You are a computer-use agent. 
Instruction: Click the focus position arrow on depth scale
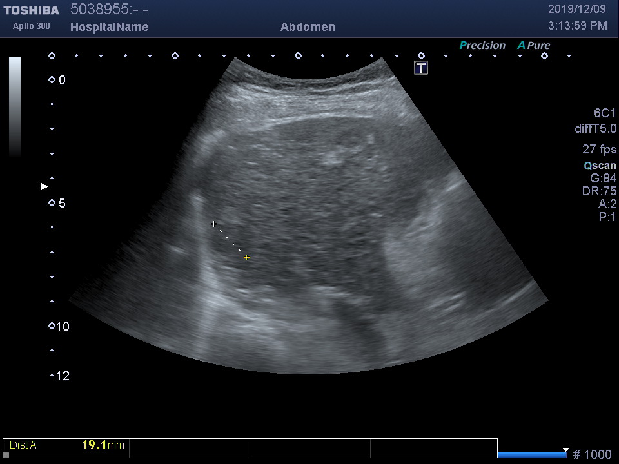(x=44, y=186)
